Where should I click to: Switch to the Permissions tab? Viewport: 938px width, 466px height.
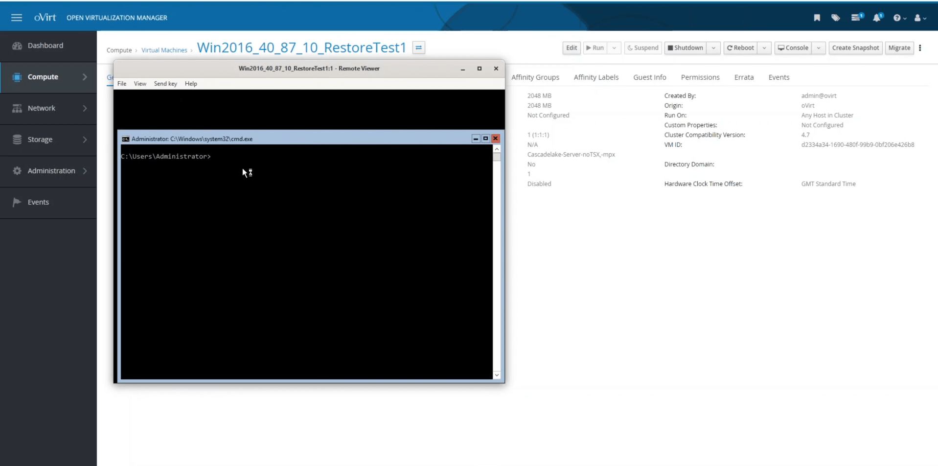pyautogui.click(x=700, y=77)
